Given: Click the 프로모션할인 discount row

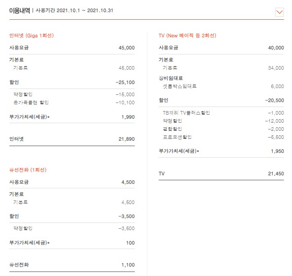Looking at the screenshot, I should (177, 137).
